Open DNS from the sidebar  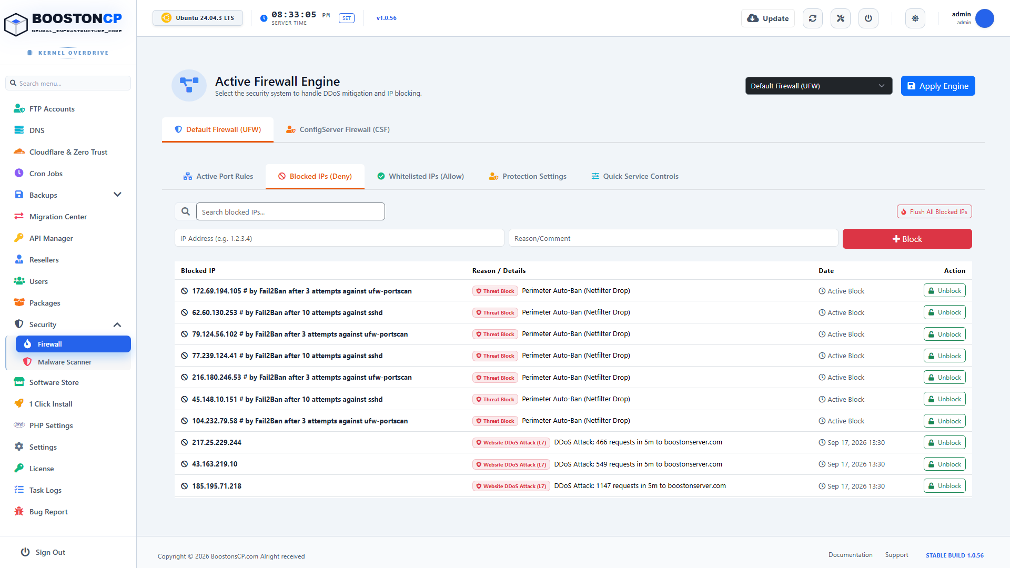[x=37, y=130]
